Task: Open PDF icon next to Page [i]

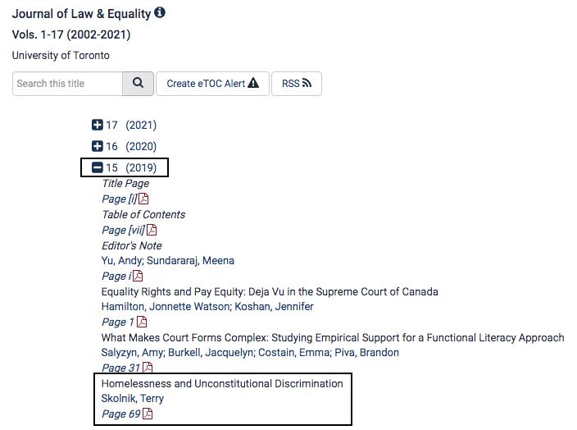Action: [x=143, y=199]
